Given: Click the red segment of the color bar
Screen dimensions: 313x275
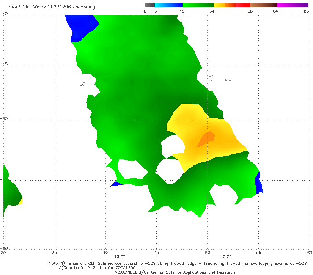Looking at the screenshot, I should tap(243, 5).
